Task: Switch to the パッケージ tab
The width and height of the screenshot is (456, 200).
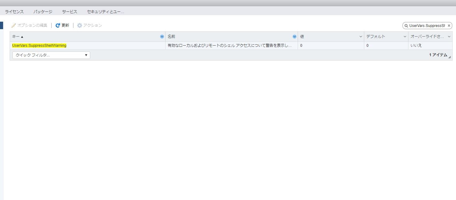Action: tap(43, 12)
